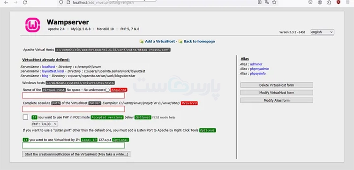Click the Wampserver heading text

68,22
